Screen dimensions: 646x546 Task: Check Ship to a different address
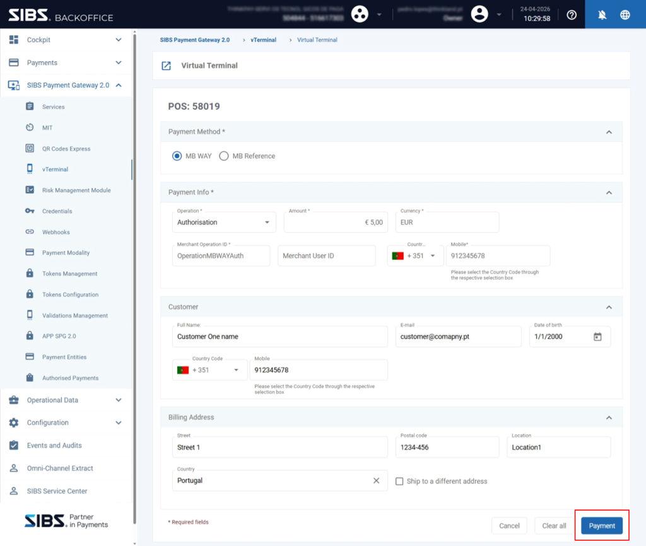point(399,481)
